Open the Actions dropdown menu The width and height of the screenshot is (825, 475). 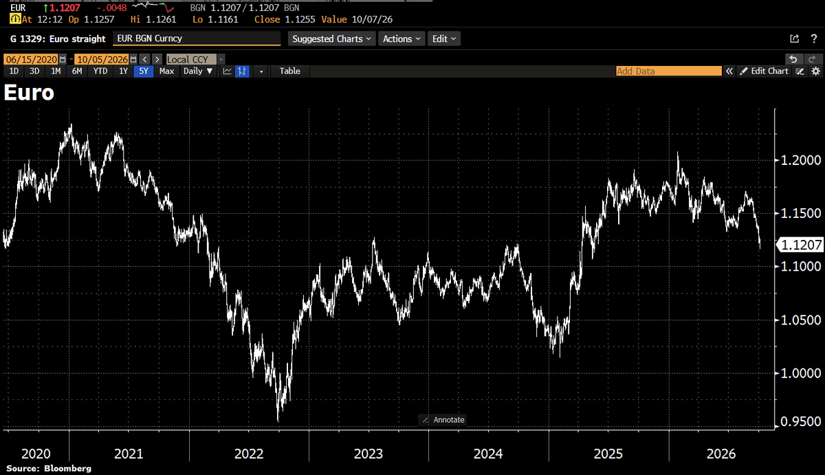click(401, 39)
